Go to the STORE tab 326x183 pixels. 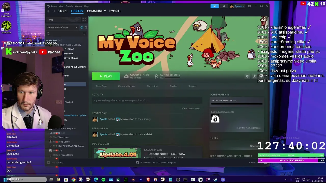point(62,11)
